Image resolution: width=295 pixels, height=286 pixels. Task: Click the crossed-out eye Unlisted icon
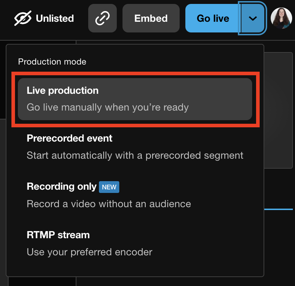[23, 19]
